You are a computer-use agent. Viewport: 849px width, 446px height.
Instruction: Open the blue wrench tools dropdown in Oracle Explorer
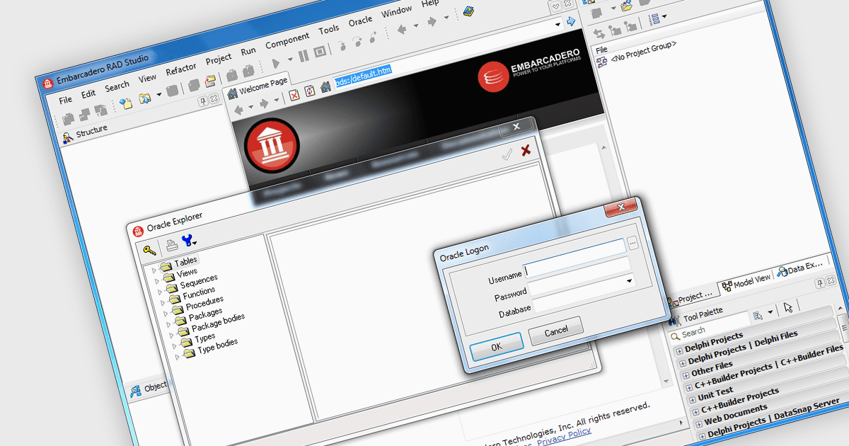click(189, 241)
